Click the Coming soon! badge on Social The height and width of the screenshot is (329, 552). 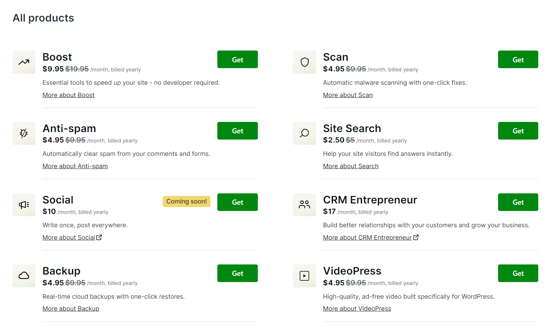187,202
